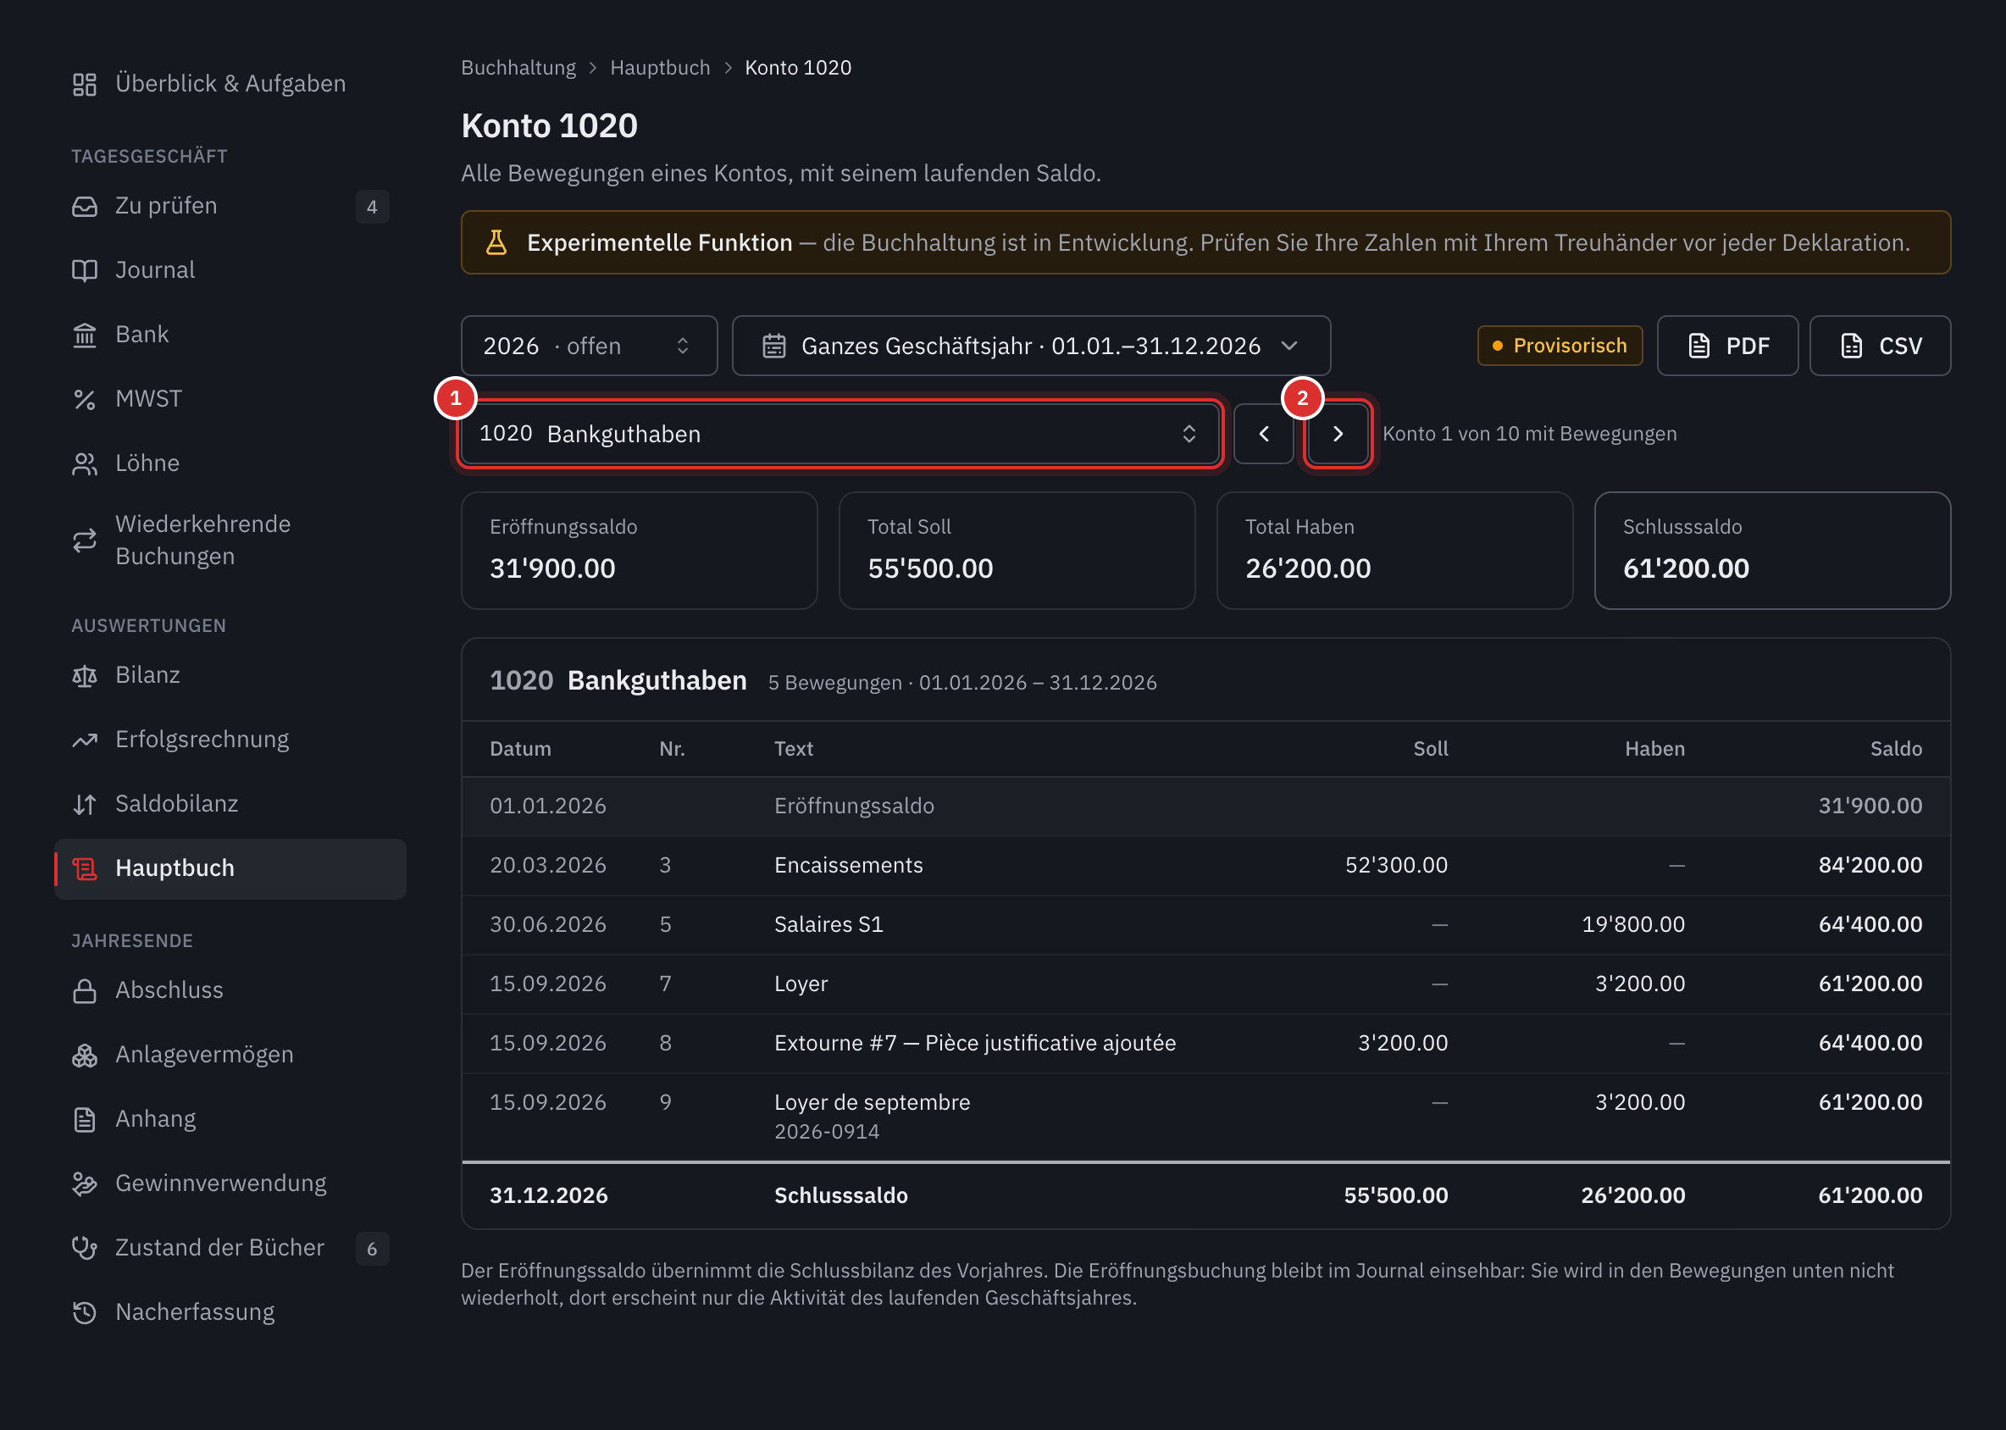This screenshot has width=2006, height=1430.
Task: Click the Schlusssaldo card value 61'200.00
Action: (1686, 568)
